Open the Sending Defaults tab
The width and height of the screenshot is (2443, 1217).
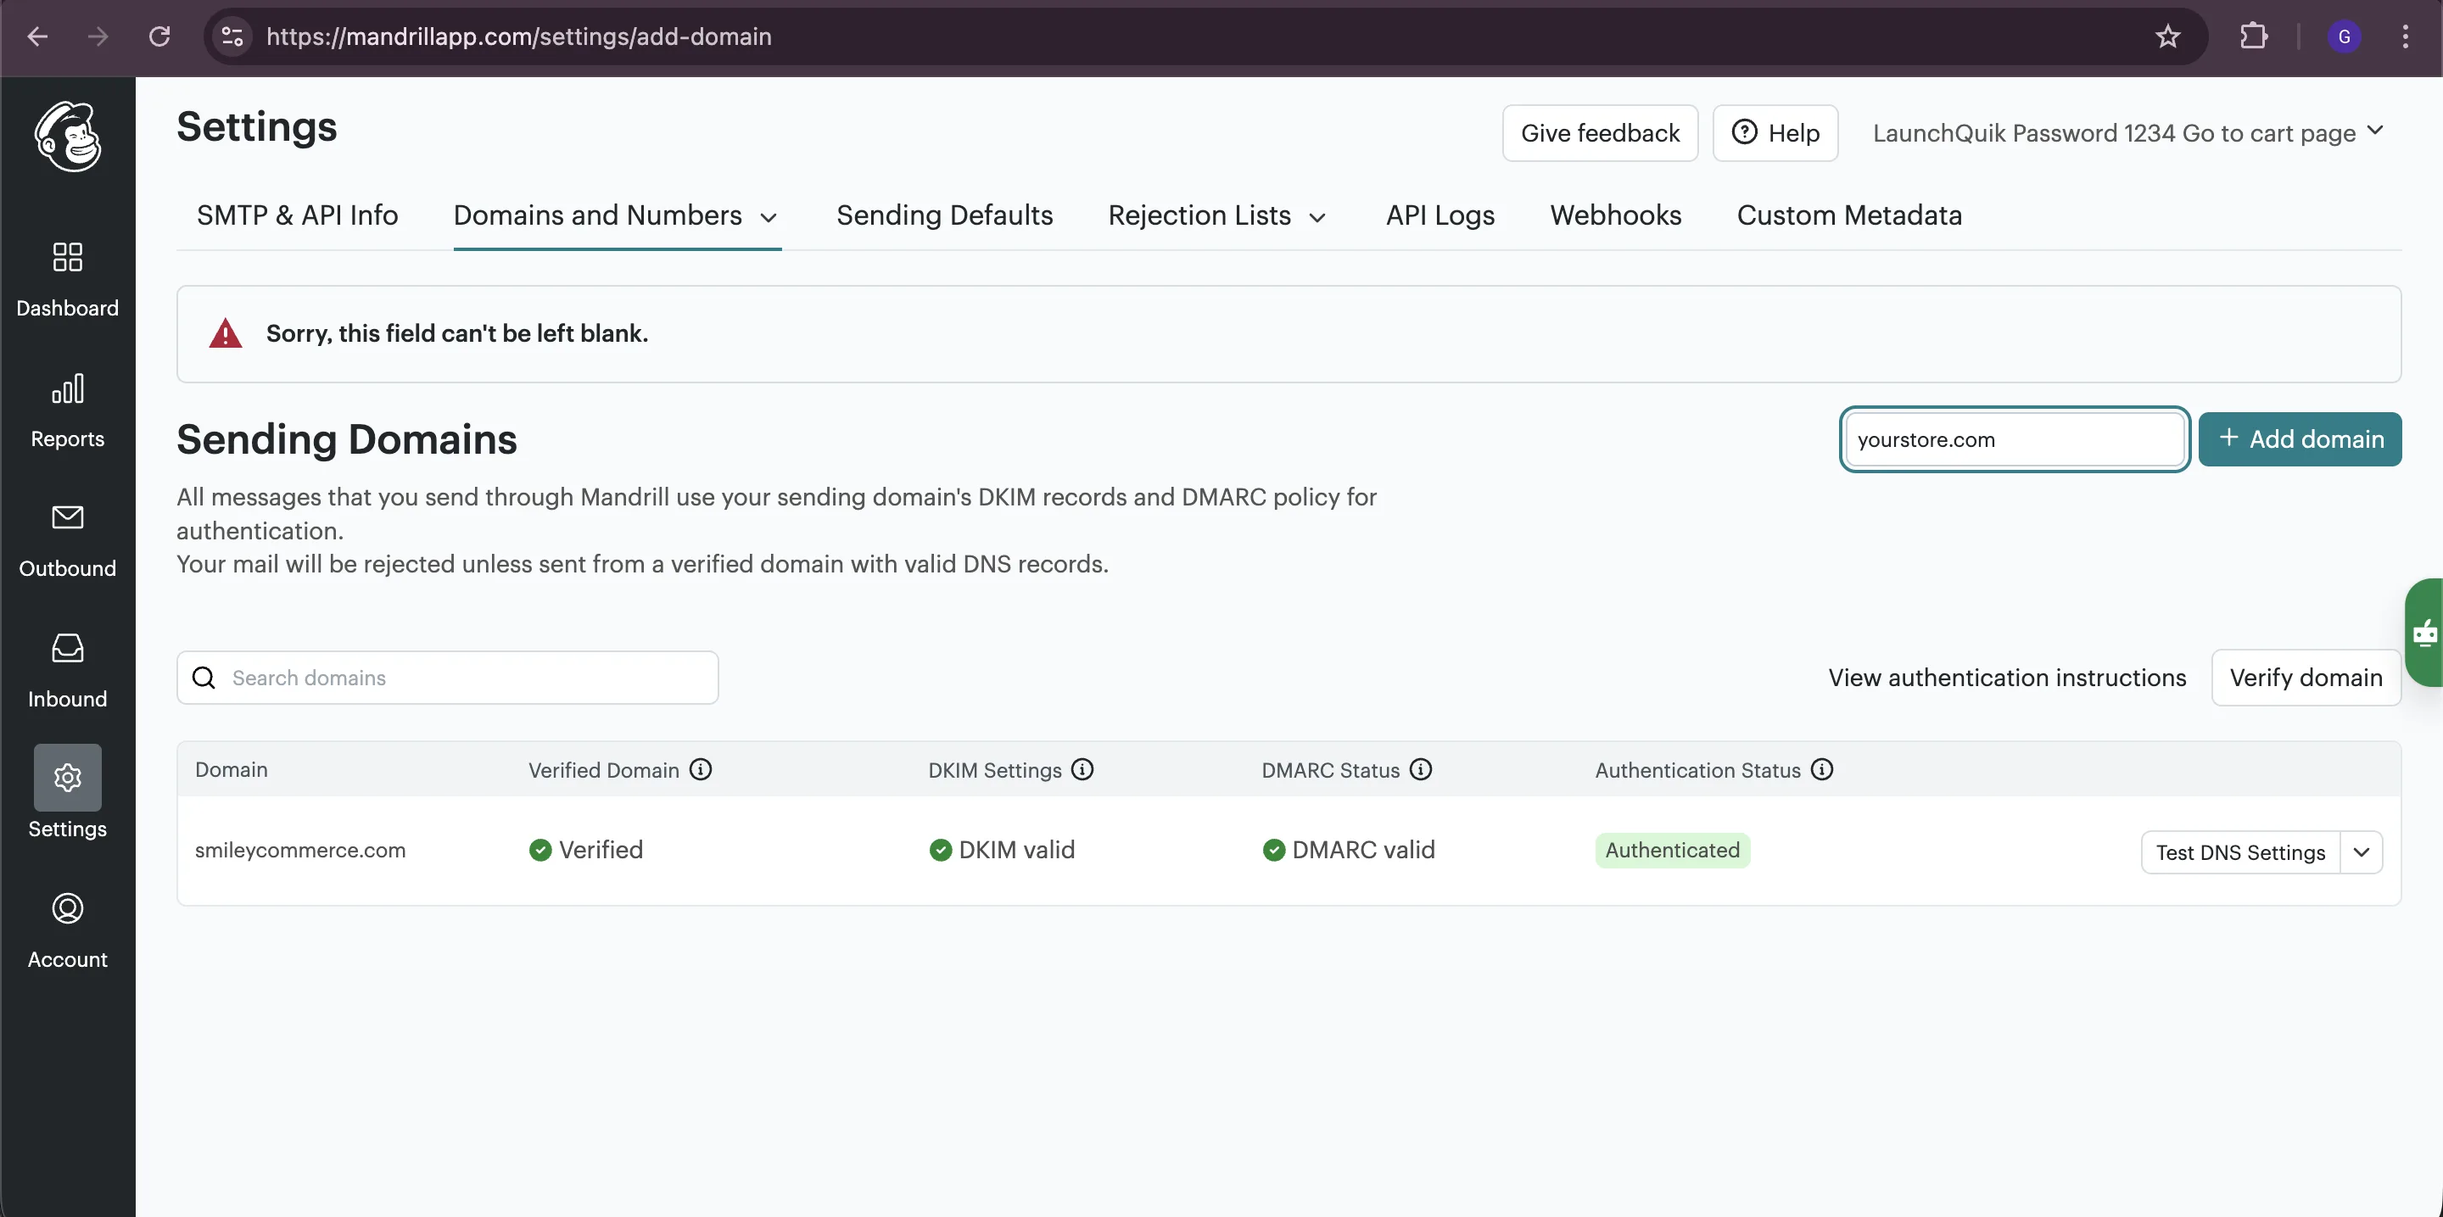(x=945, y=215)
